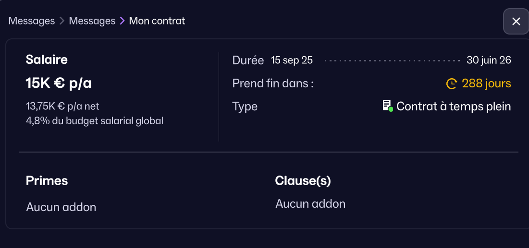Close the contract panel with the X button
Viewport: 529px width, 248px height.
516,22
